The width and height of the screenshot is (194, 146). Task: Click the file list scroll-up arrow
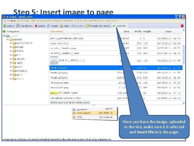pos(183,30)
